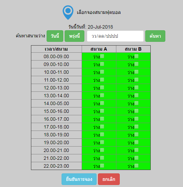
Task: Check สนาม B checkbox for 12.00-13.00
Action: [136, 87]
